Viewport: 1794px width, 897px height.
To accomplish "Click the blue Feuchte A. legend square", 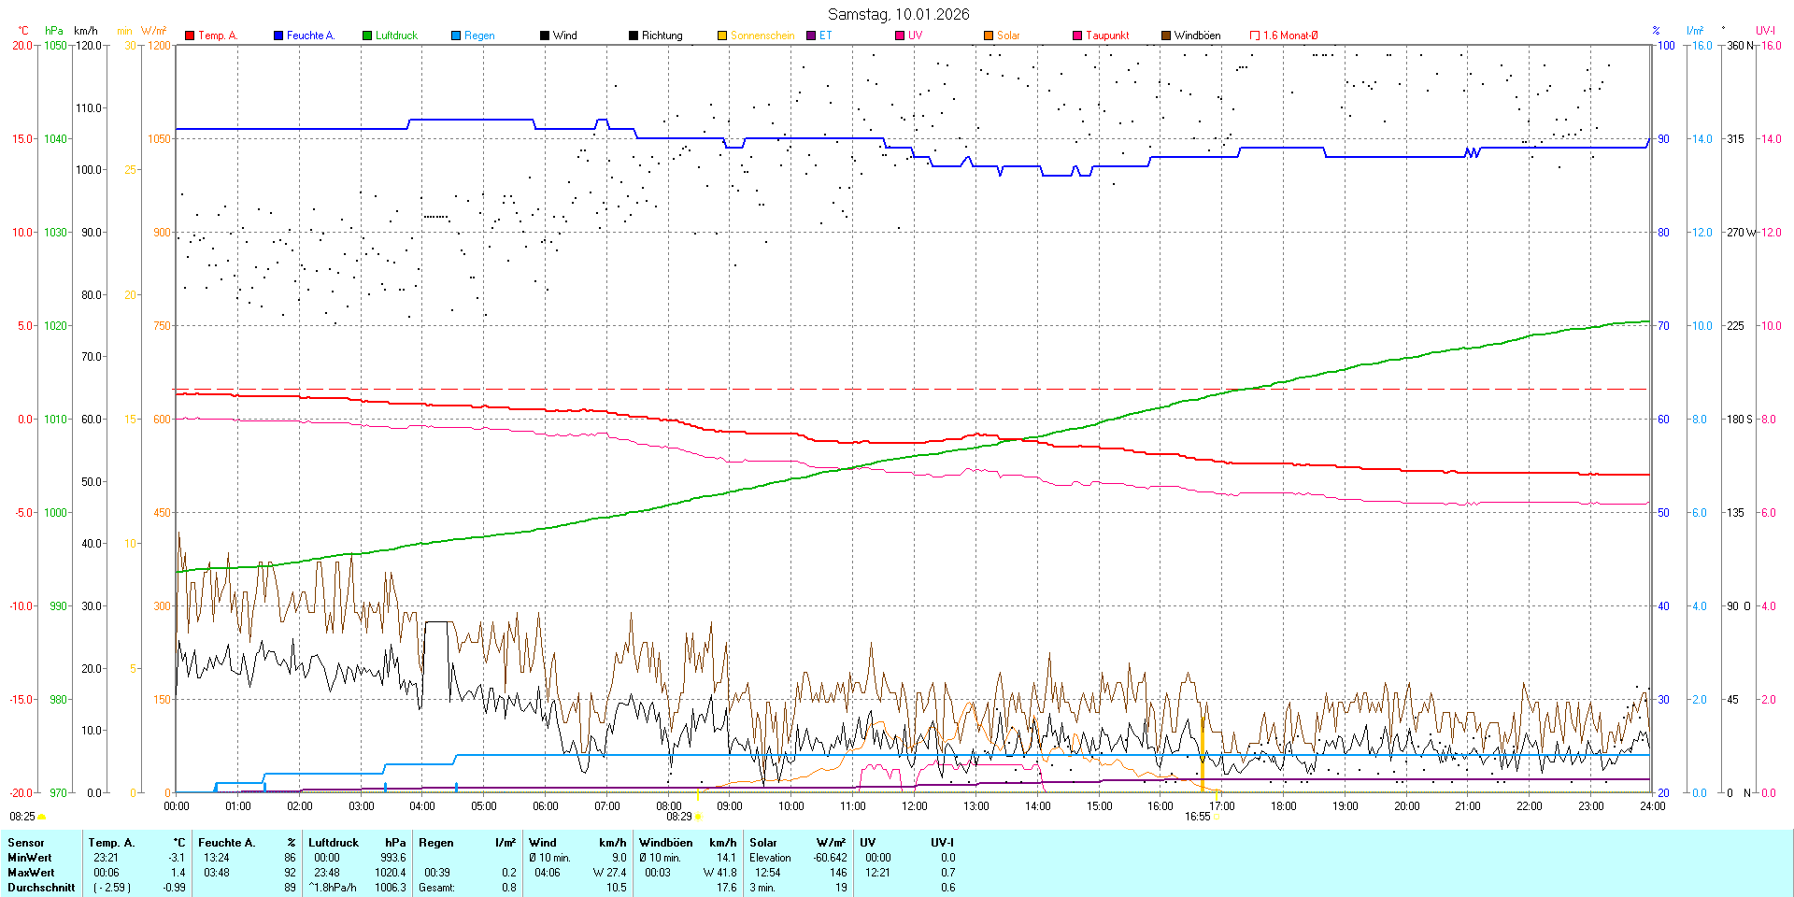I will click(x=278, y=36).
